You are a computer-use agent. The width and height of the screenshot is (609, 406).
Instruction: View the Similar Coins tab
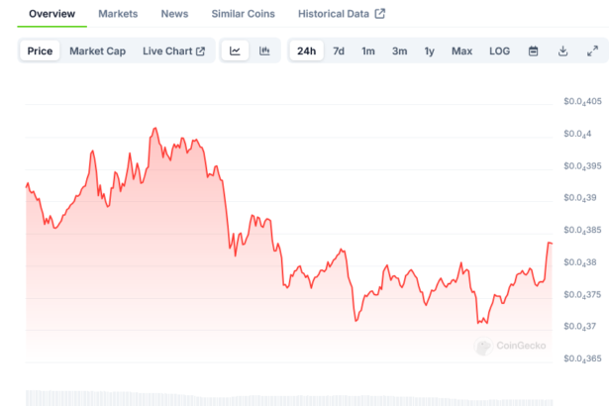click(243, 14)
